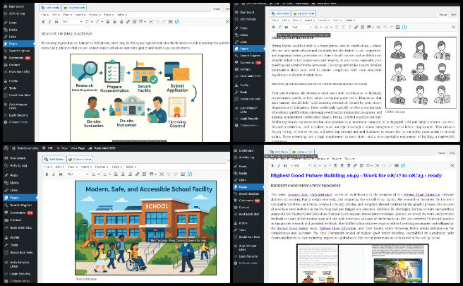
Task: Click Add Media in Hire Qualified Staff editor
Action: tap(280, 13)
